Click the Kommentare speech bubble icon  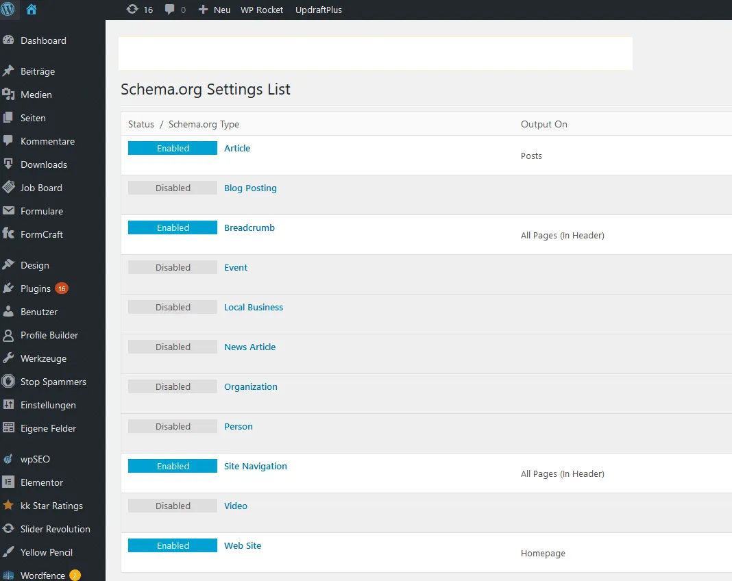pos(8,140)
